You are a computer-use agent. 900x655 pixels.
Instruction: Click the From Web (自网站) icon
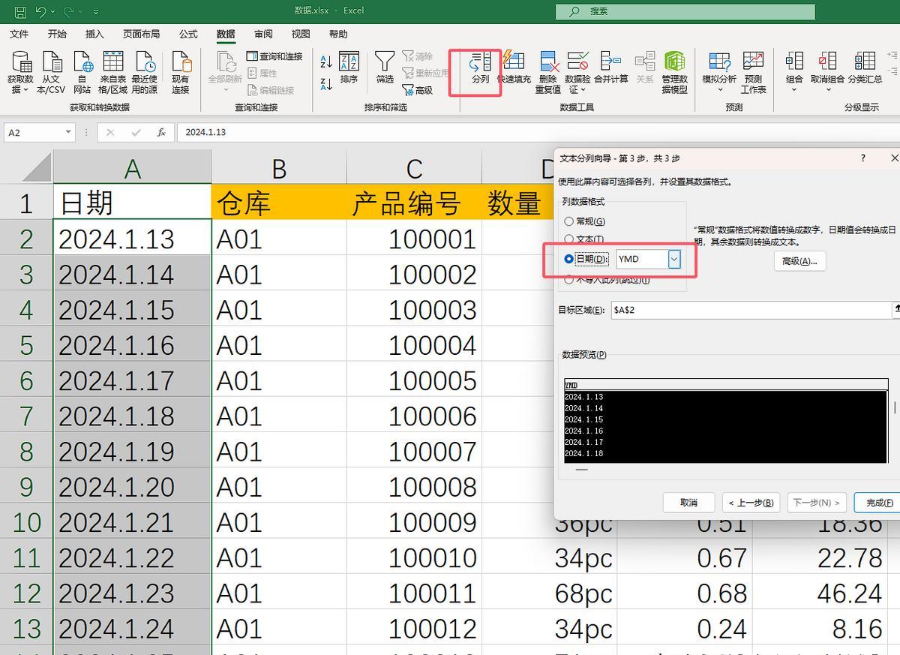(x=82, y=73)
